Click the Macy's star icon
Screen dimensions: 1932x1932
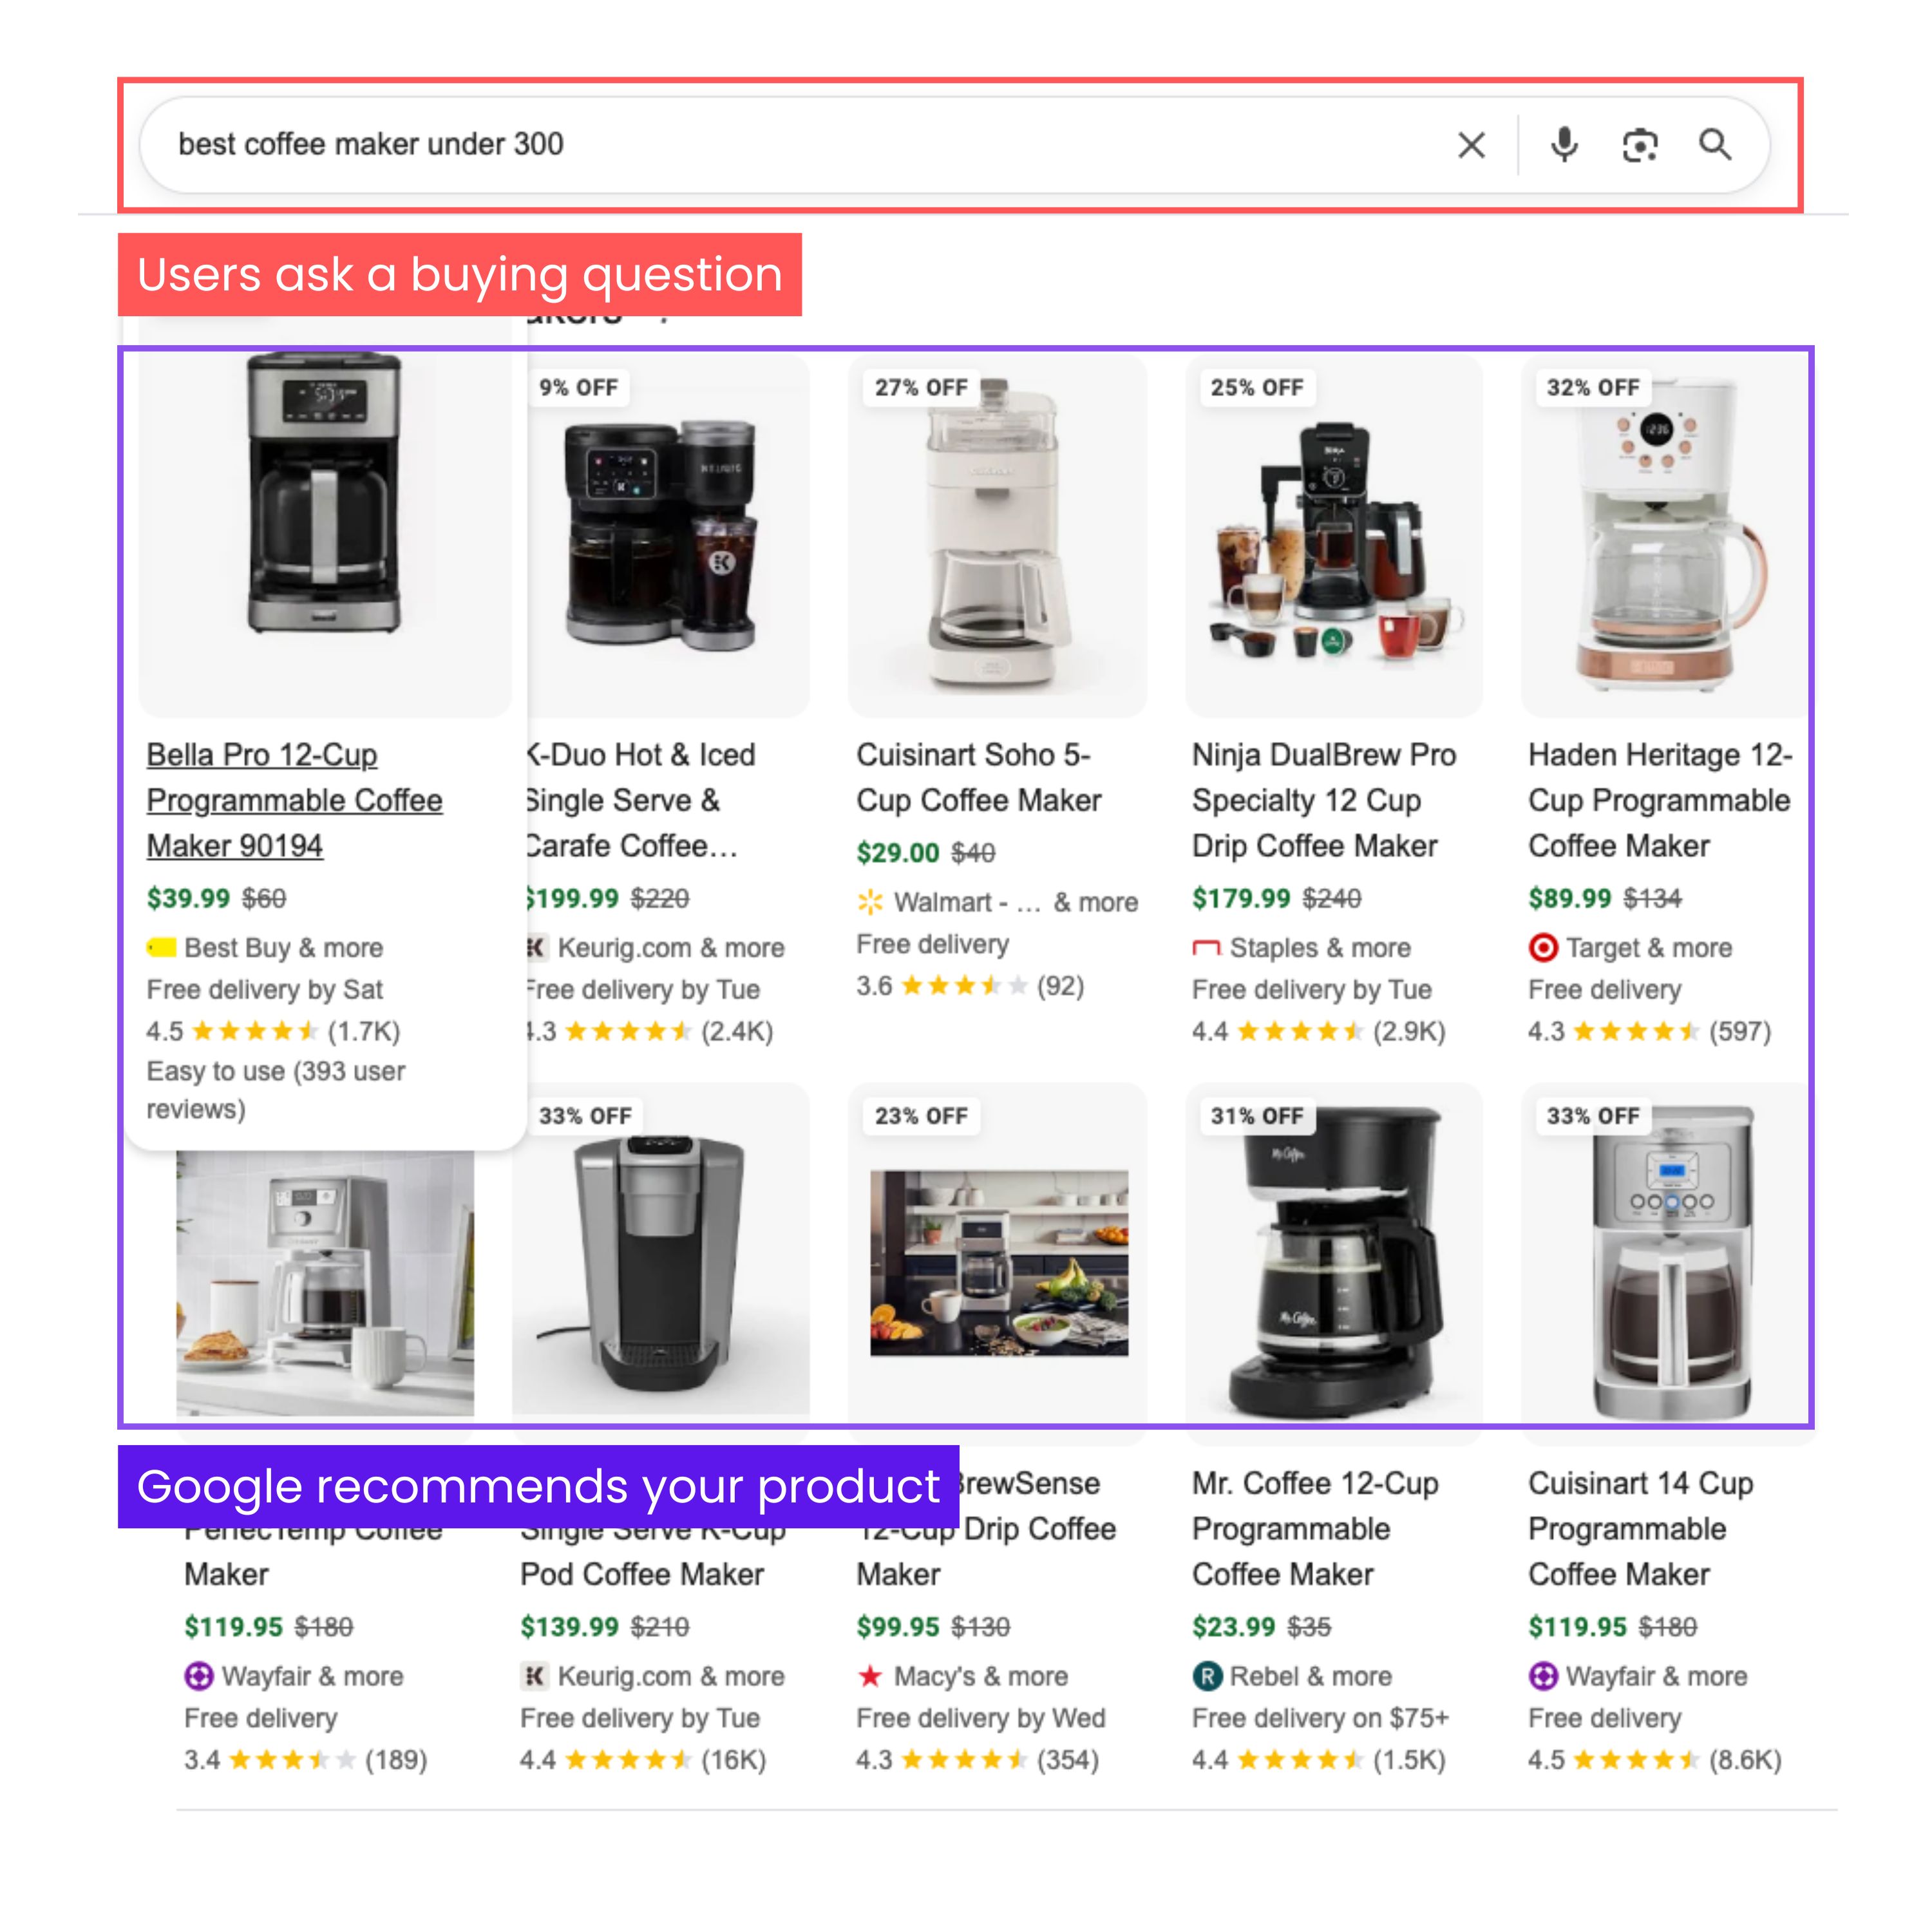click(x=870, y=1676)
